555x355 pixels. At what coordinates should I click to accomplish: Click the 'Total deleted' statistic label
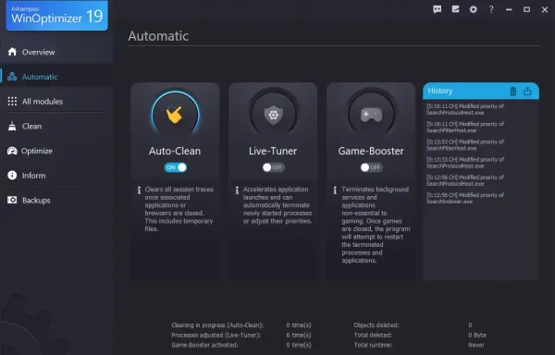point(373,335)
